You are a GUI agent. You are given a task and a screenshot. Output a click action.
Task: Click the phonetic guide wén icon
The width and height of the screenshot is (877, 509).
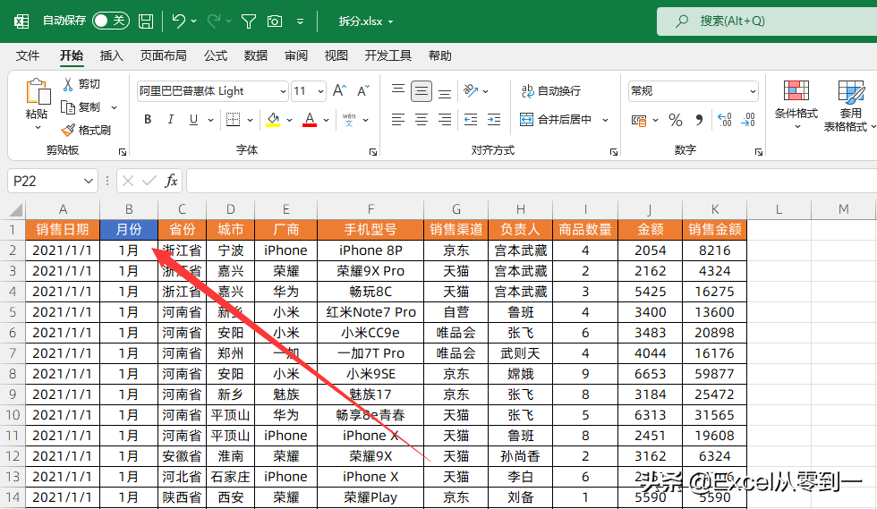pos(349,119)
